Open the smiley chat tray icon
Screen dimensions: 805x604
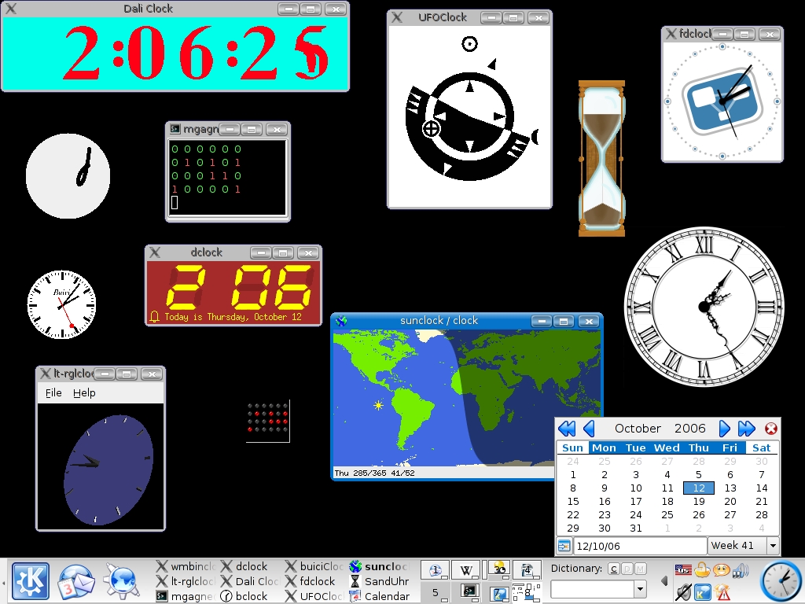coord(722,569)
